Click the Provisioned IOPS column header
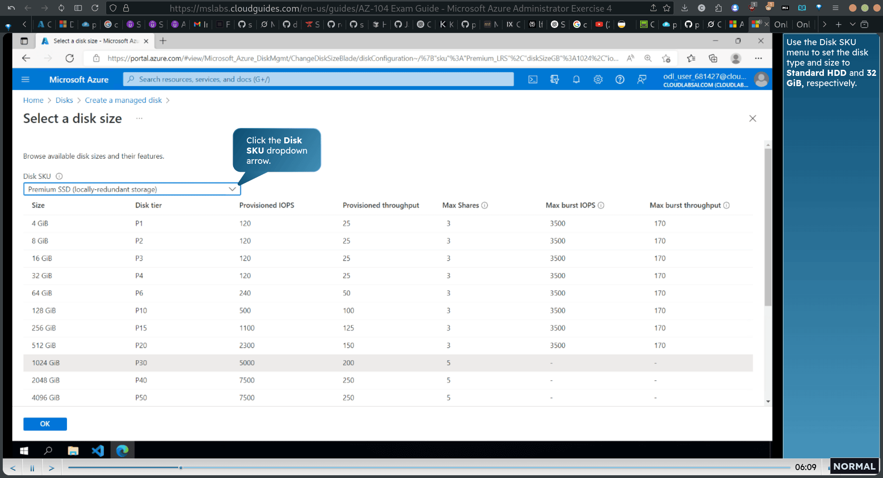This screenshot has width=883, height=478. coord(267,205)
